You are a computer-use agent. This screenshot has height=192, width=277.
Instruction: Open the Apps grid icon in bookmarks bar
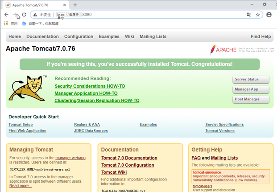[6, 24]
